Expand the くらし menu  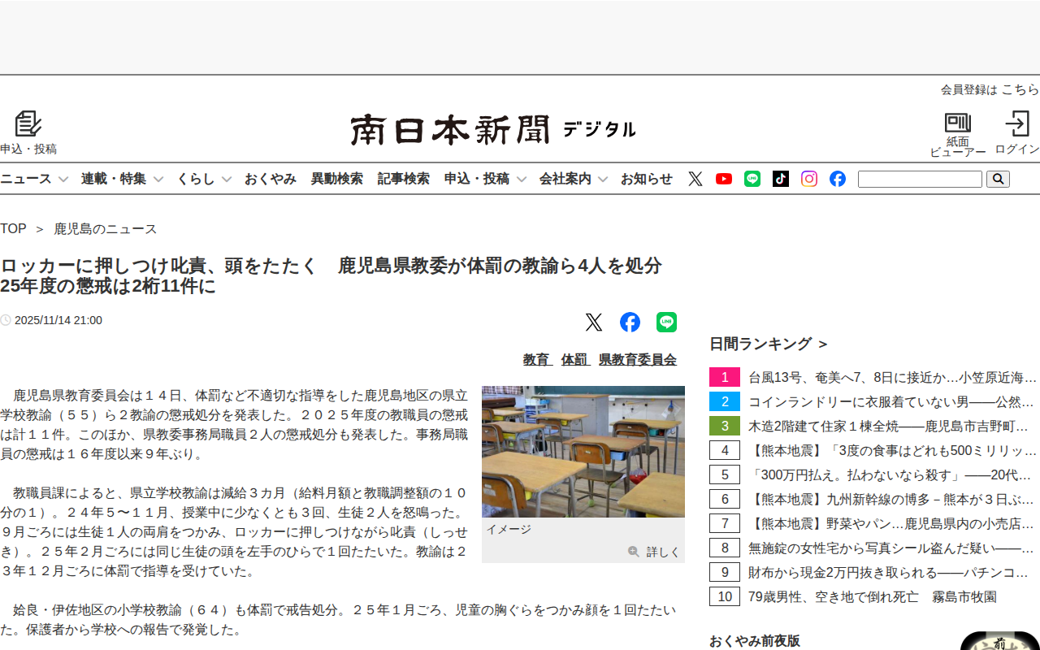click(204, 179)
